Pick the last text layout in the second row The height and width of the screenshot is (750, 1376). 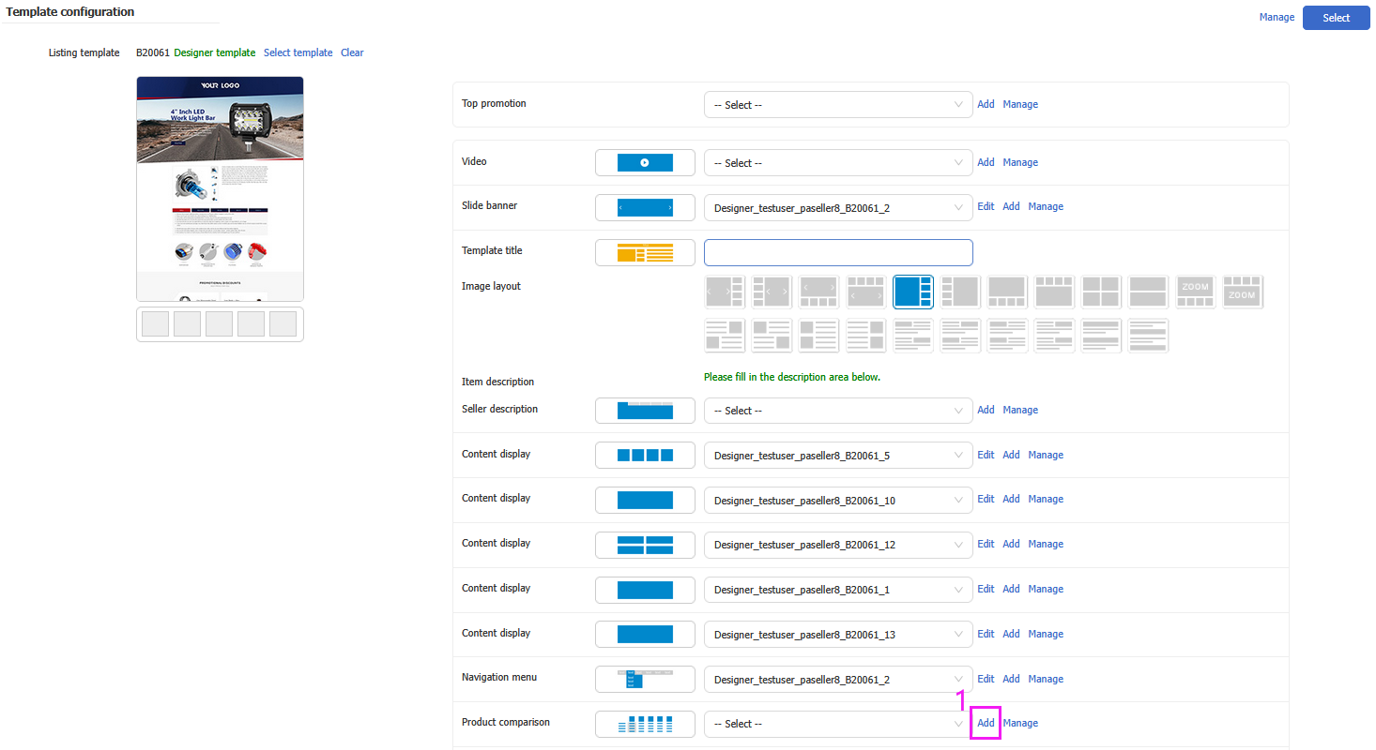1147,336
